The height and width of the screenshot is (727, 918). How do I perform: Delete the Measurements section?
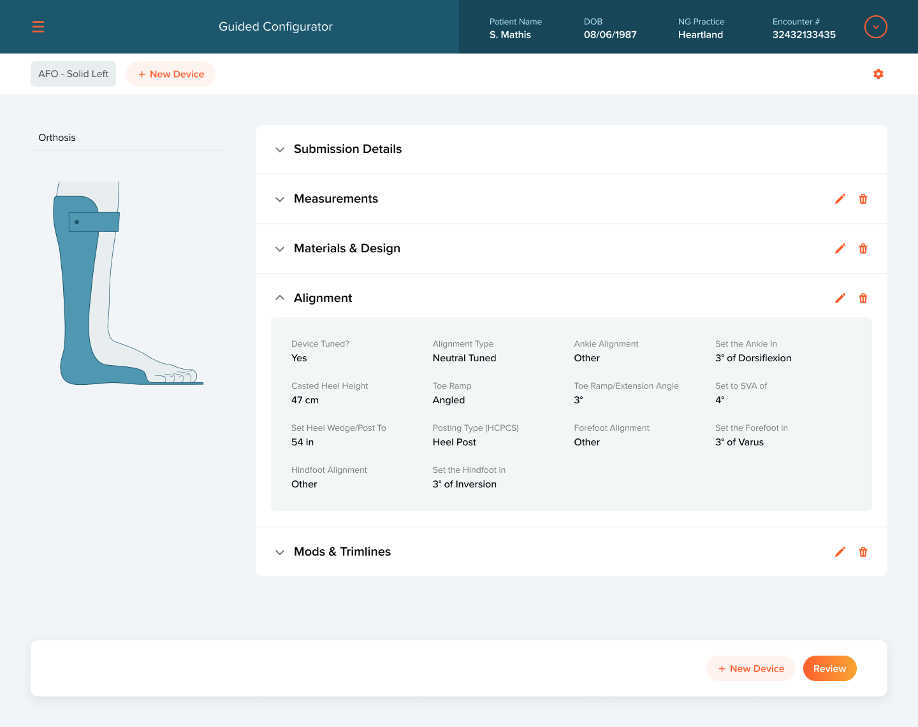coord(863,199)
